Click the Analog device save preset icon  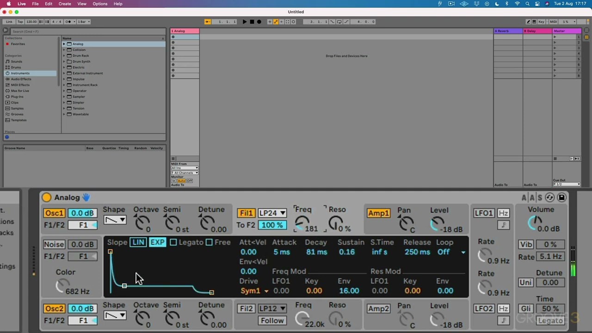point(561,197)
